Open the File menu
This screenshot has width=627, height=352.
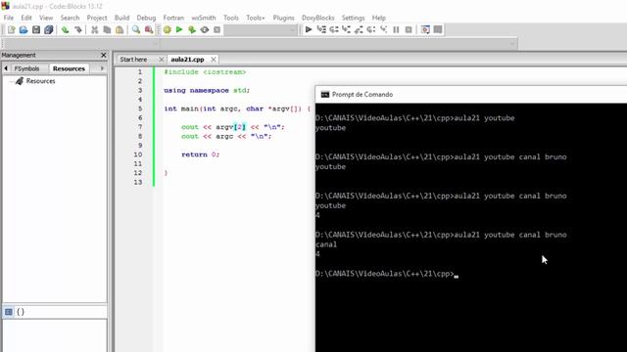(x=9, y=18)
